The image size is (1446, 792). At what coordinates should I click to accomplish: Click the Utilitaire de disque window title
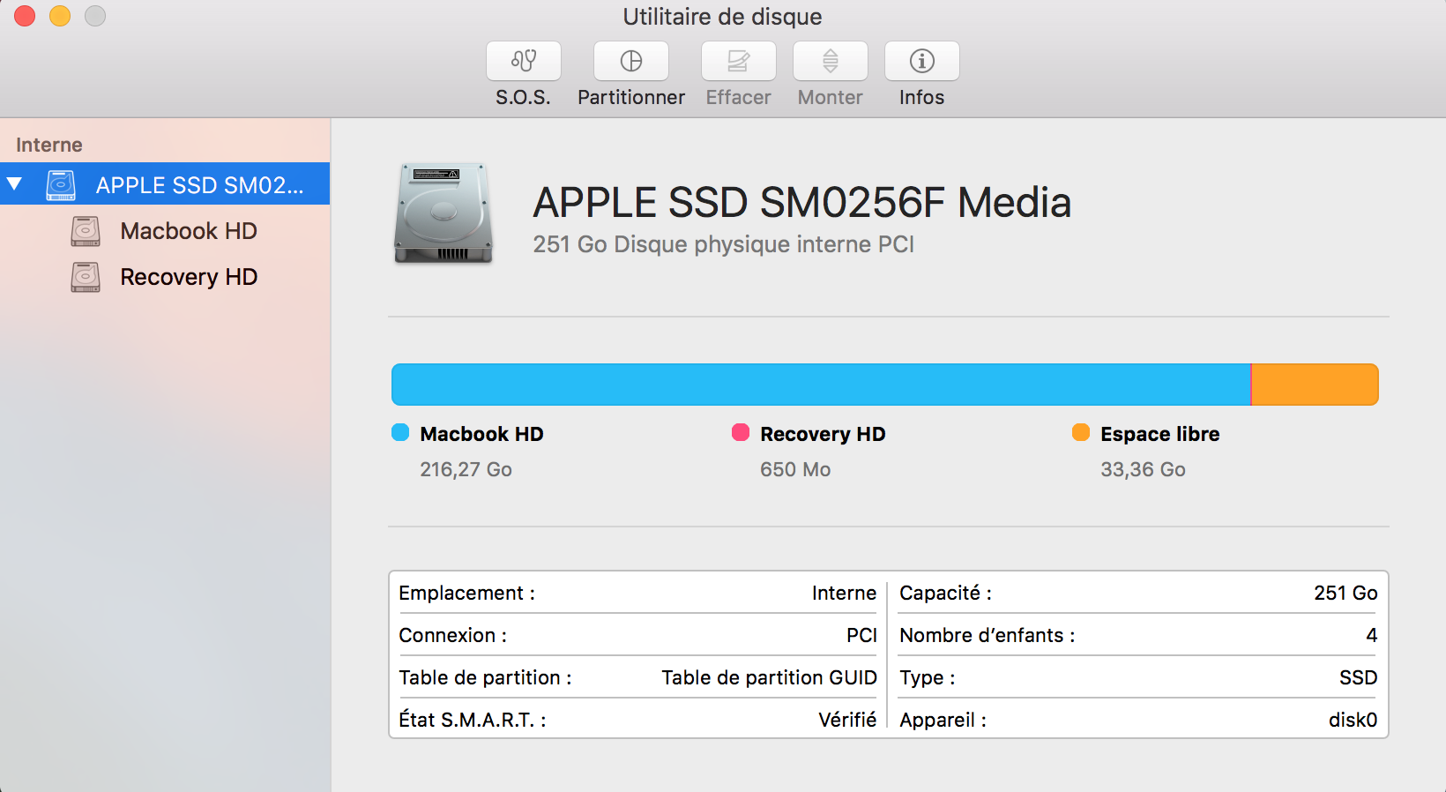coord(723,17)
